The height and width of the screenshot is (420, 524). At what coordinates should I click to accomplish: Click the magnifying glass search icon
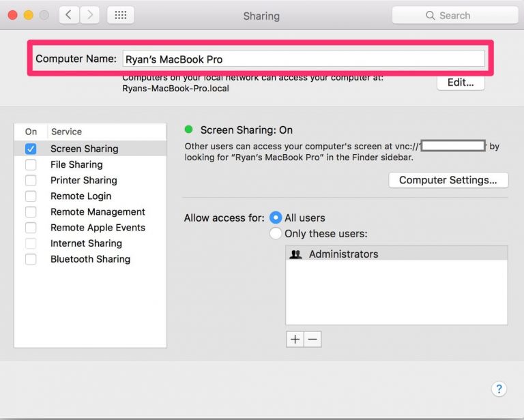pyautogui.click(x=430, y=15)
